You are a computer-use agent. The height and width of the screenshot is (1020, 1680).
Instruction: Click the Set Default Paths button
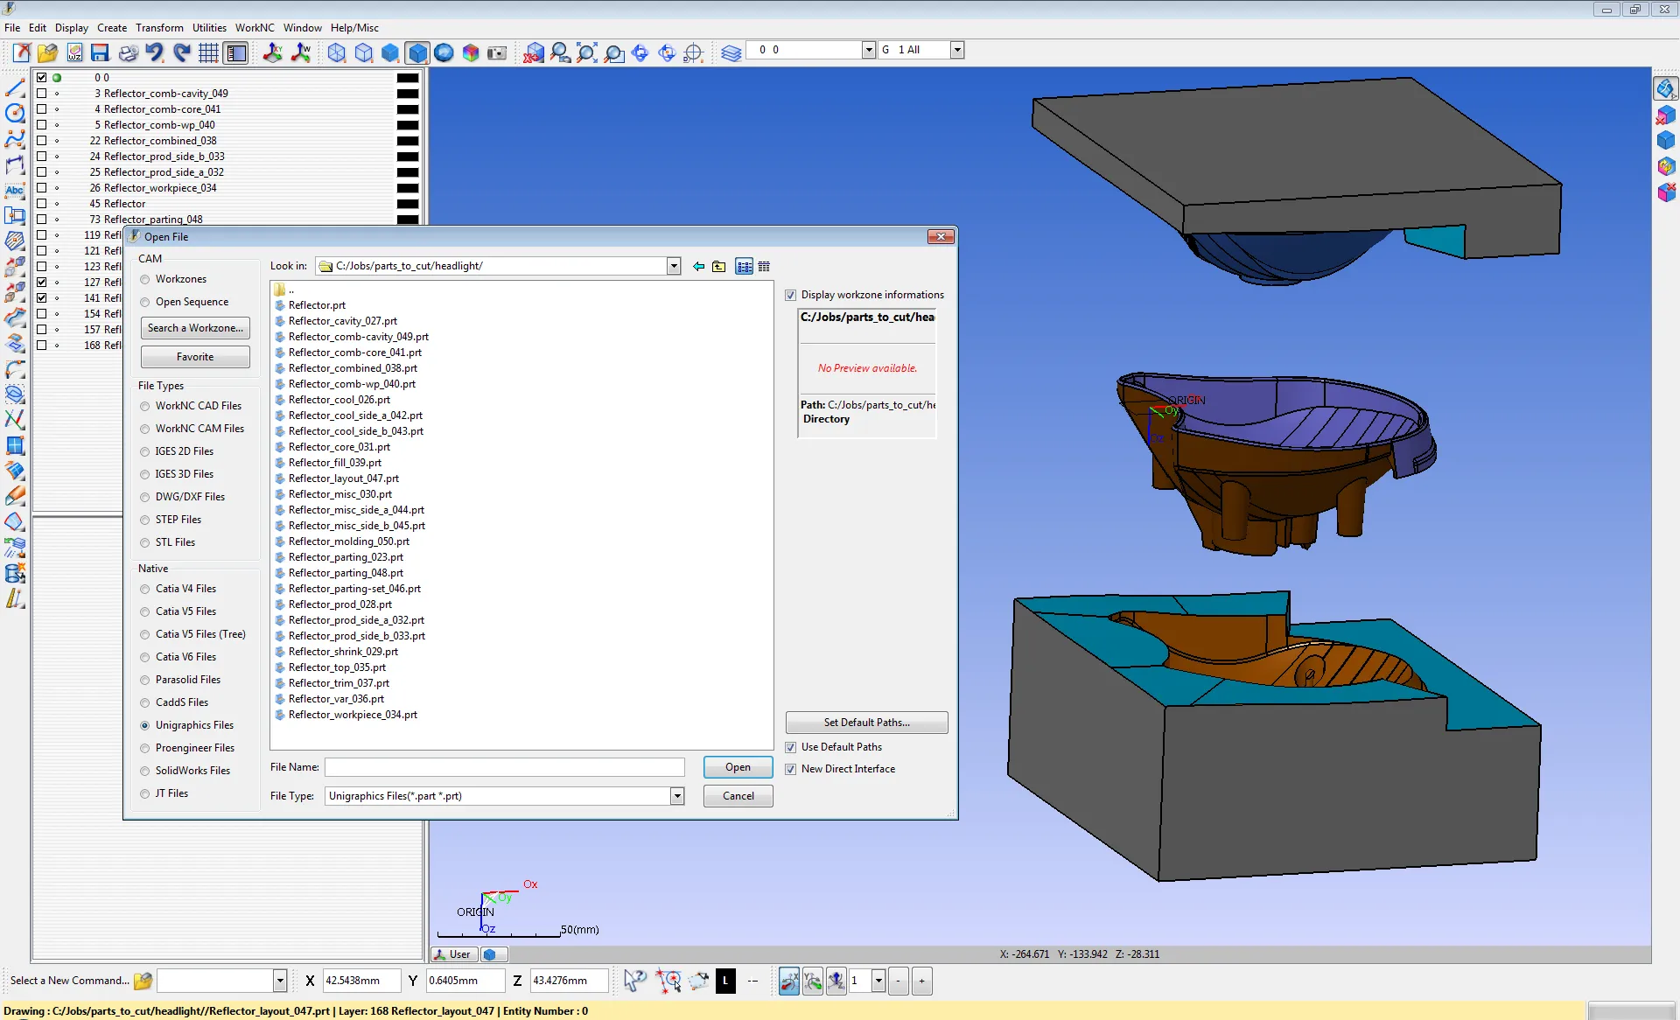[866, 723]
